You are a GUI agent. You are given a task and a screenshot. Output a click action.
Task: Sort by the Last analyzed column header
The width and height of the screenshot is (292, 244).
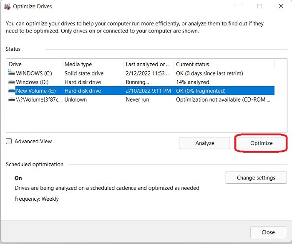point(148,64)
